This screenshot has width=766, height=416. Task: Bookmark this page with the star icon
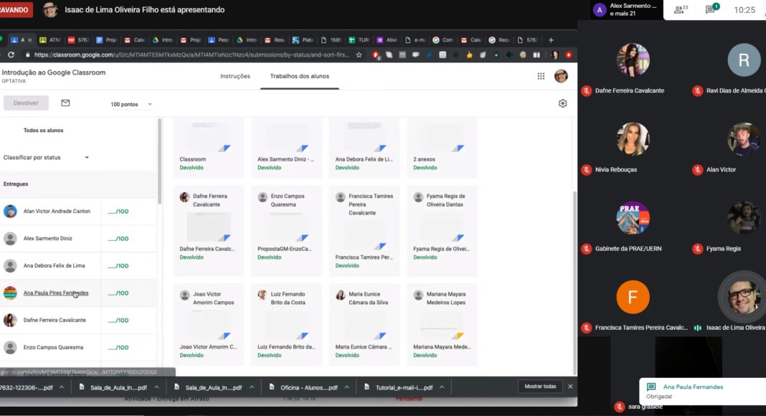[359, 55]
